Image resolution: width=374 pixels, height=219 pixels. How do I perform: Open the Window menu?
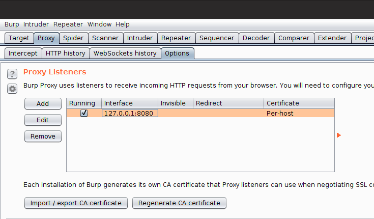tap(99, 24)
